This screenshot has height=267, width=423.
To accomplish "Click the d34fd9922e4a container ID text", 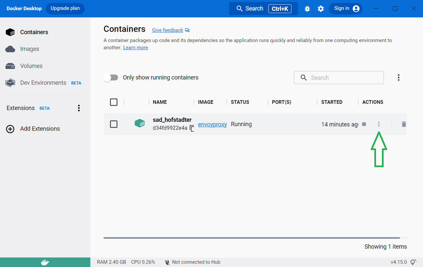I will coord(170,128).
